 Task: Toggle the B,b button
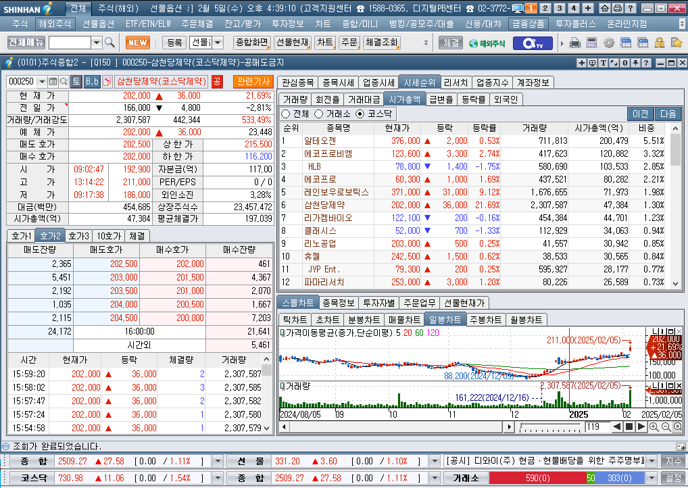92,81
